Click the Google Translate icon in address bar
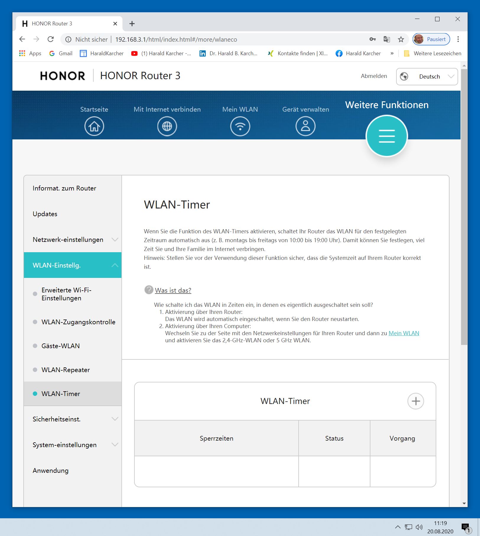480x536 pixels. pos(387,39)
